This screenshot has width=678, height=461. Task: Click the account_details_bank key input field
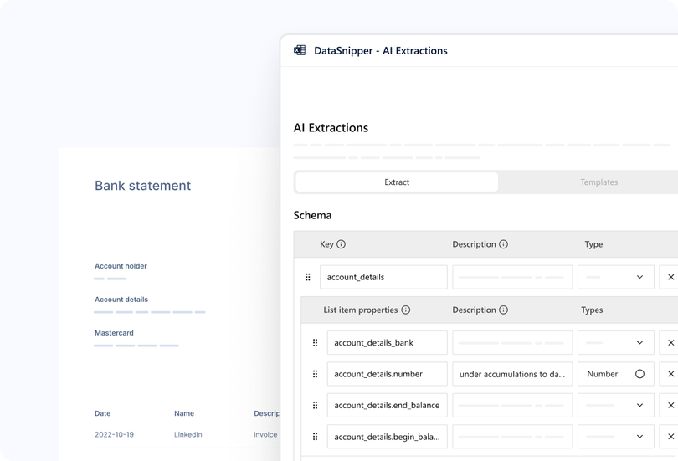387,343
